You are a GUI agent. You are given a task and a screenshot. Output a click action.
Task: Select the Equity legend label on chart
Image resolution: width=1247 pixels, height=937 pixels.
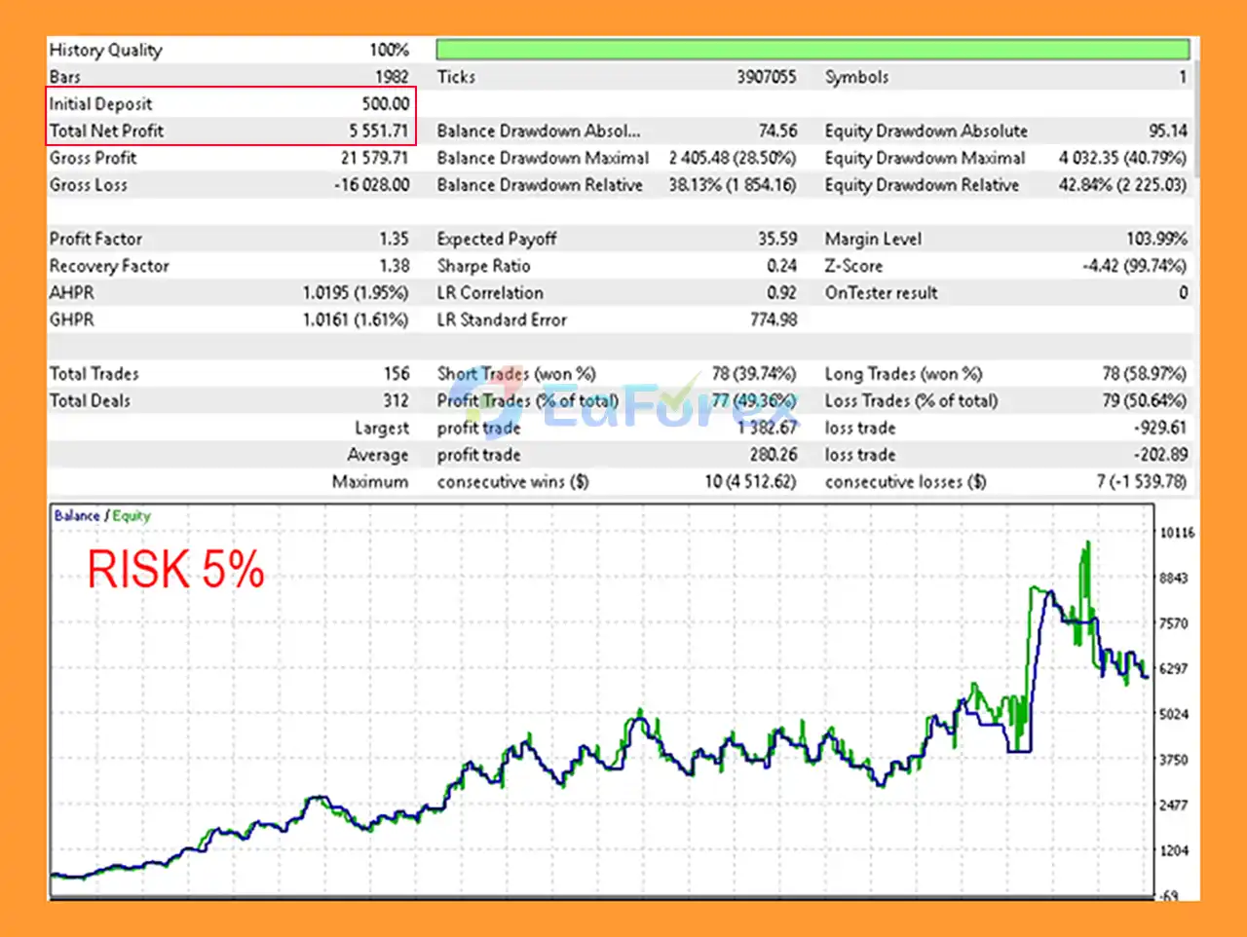click(x=132, y=516)
